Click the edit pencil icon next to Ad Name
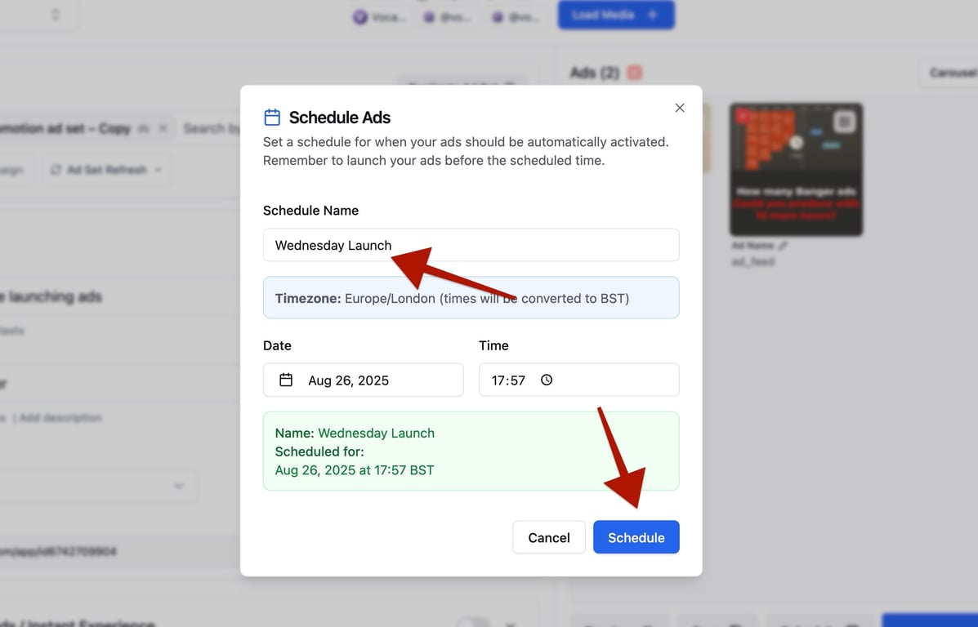The image size is (978, 627). click(x=782, y=245)
